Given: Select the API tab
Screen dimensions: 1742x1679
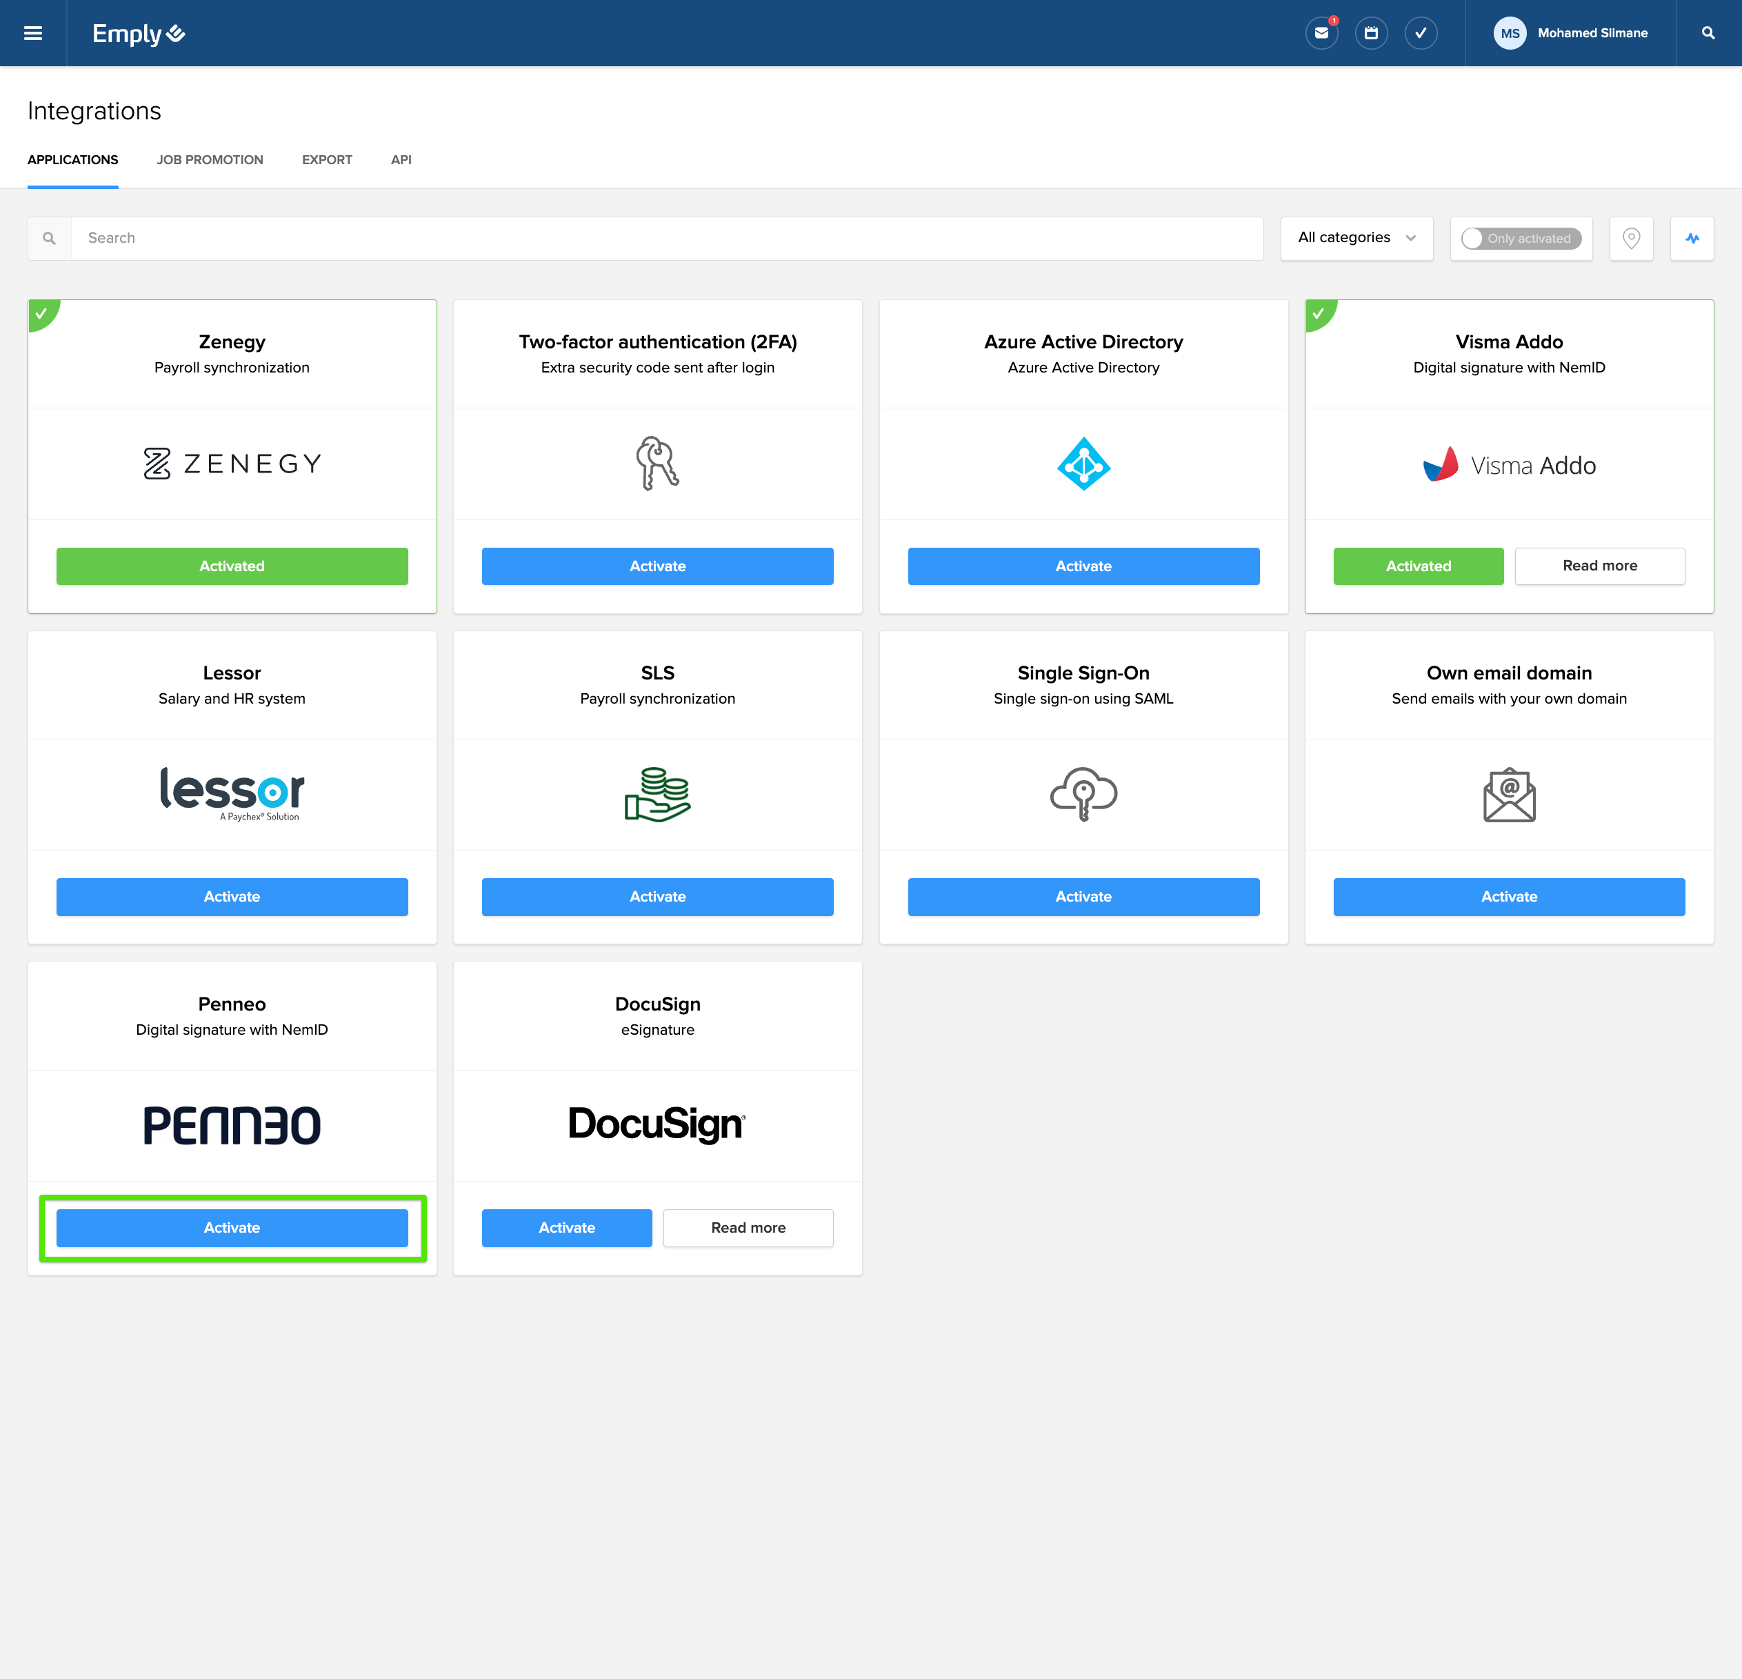Looking at the screenshot, I should 401,160.
